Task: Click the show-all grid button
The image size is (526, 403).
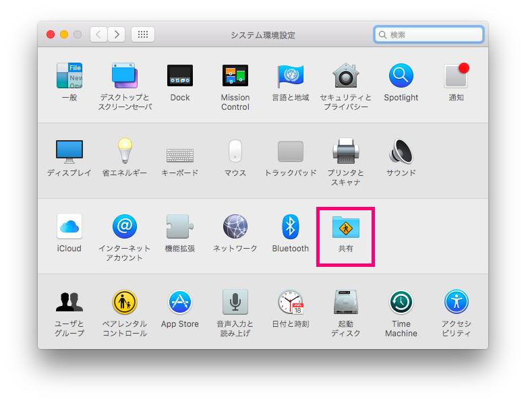Action: (142, 34)
